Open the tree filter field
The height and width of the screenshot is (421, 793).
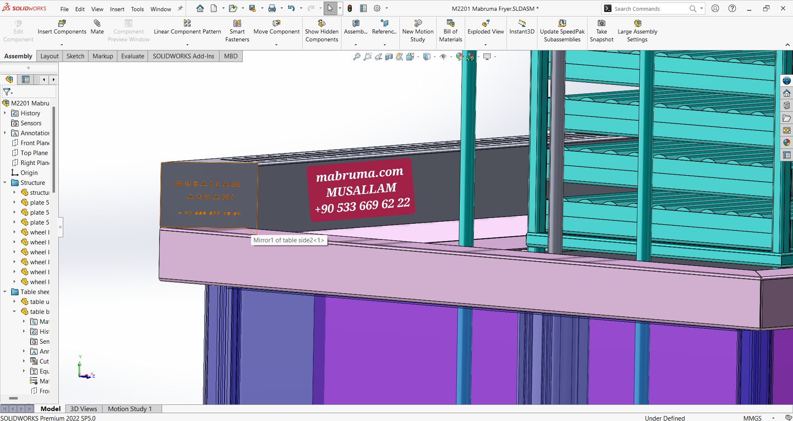tap(29, 92)
